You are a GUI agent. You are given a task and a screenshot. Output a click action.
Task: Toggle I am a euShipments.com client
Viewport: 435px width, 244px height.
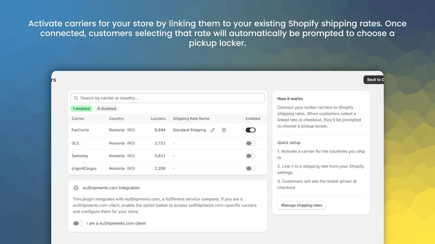coord(78,223)
